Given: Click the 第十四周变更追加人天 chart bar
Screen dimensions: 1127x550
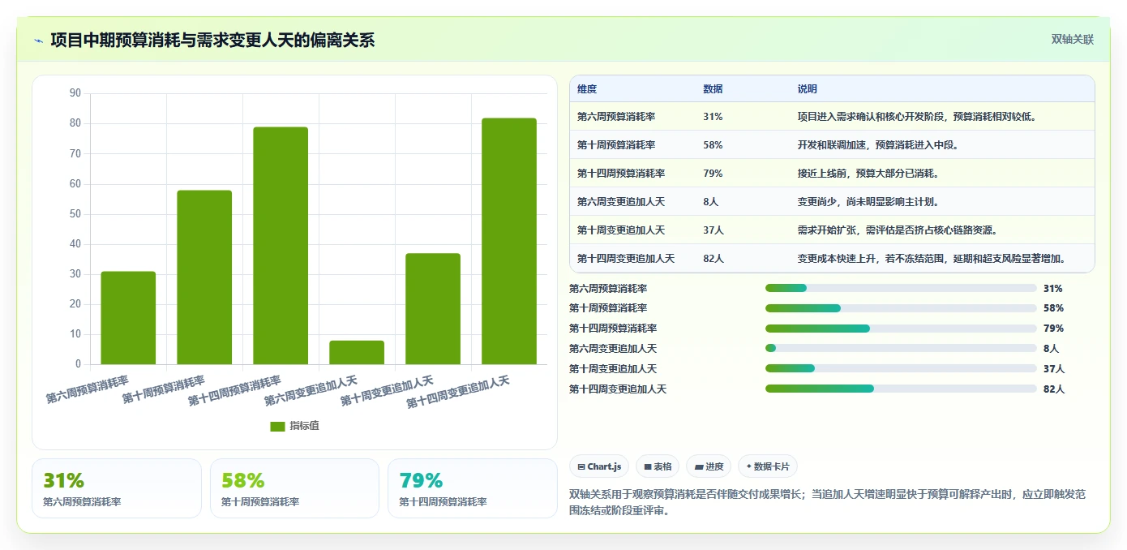Looking at the screenshot, I should [509, 241].
